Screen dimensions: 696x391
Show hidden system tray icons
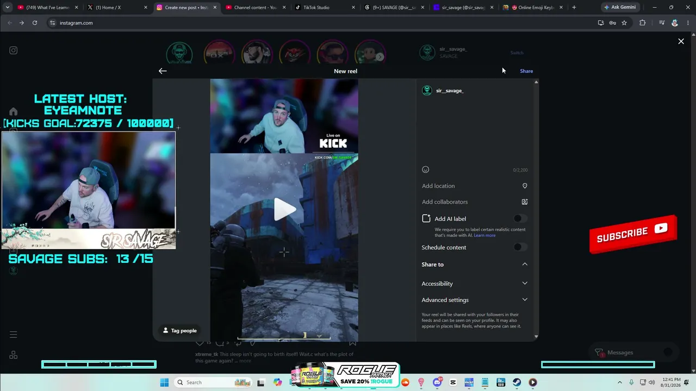(x=619, y=382)
